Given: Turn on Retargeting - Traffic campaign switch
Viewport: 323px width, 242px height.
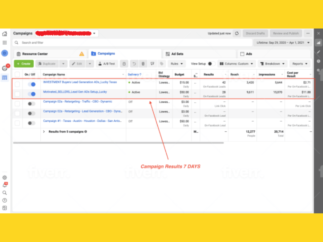Looking at the screenshot, I should click(x=32, y=104).
